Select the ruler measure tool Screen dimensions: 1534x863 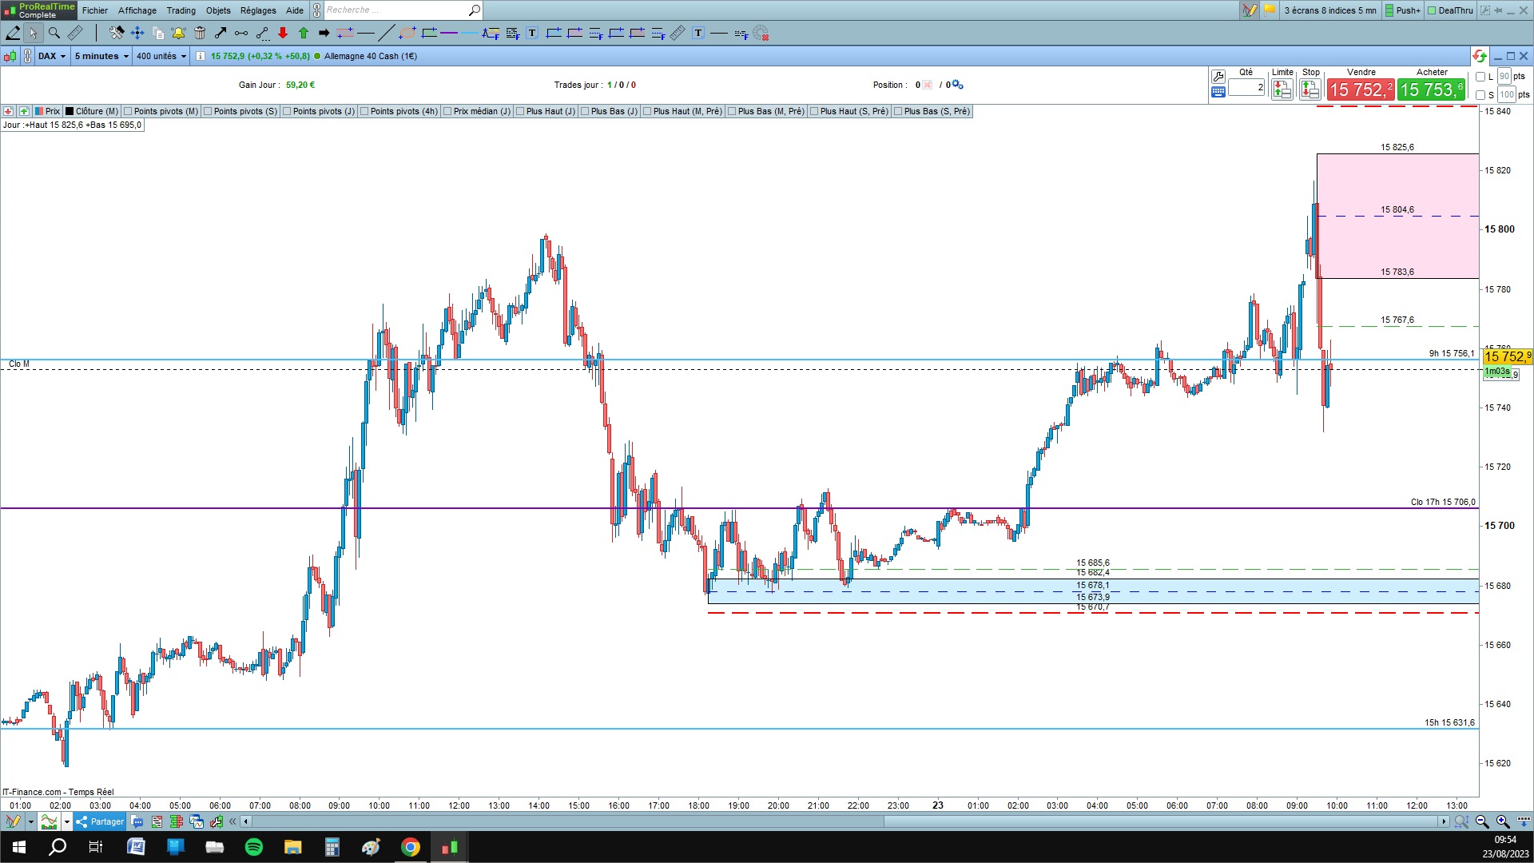[74, 33]
